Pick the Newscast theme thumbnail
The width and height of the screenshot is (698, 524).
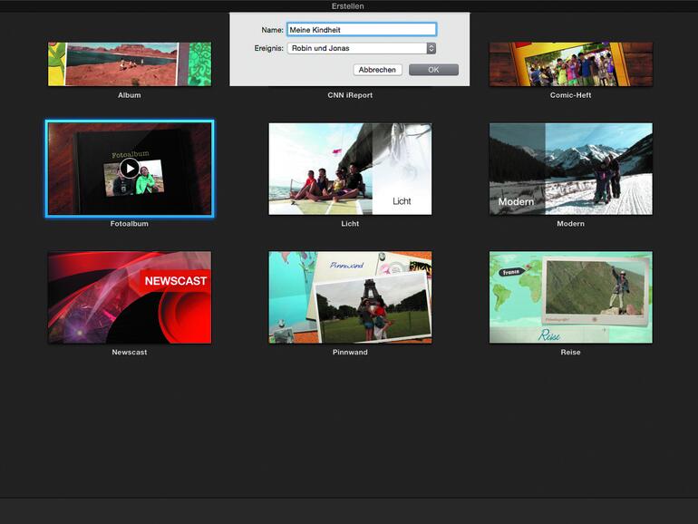(130, 297)
